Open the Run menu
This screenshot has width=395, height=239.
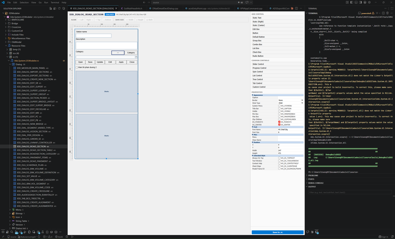[46, 2]
